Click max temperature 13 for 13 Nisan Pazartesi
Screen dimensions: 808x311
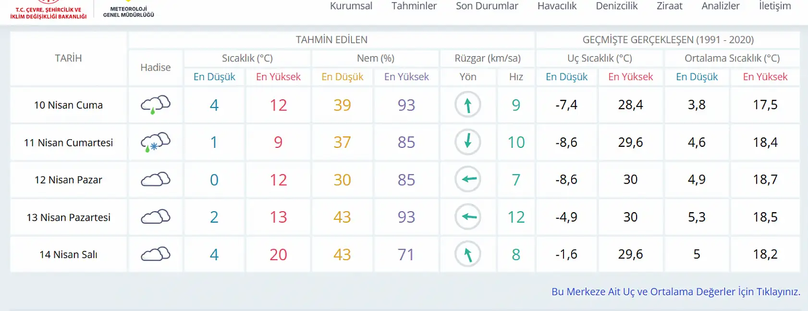coord(278,217)
